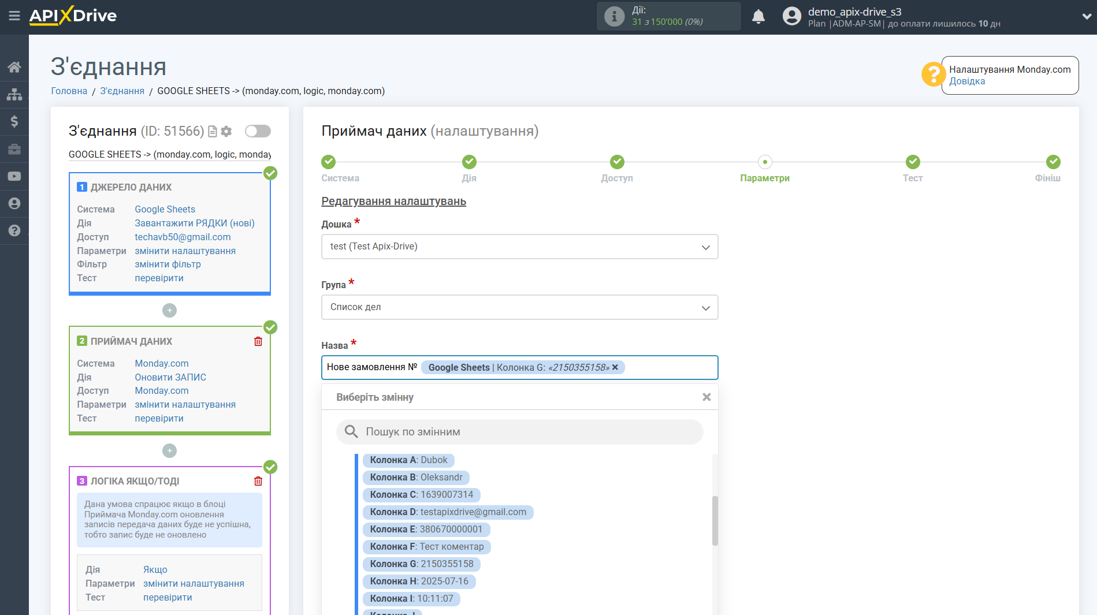
Task: Open the briefcase icon in sidebar
Action: pyautogui.click(x=14, y=149)
